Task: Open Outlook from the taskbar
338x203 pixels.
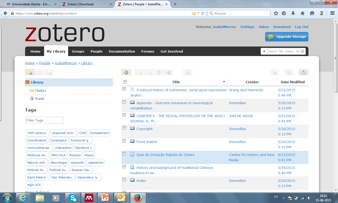Action: pos(121,198)
